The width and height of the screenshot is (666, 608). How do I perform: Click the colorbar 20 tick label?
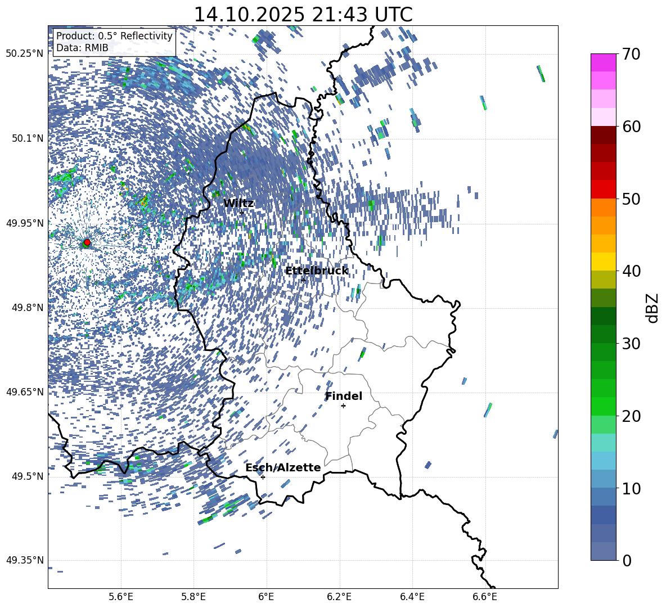(631, 416)
